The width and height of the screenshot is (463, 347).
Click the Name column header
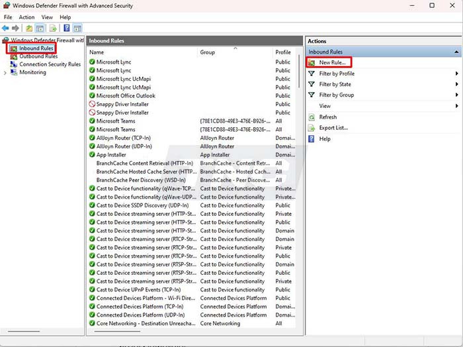click(x=142, y=52)
